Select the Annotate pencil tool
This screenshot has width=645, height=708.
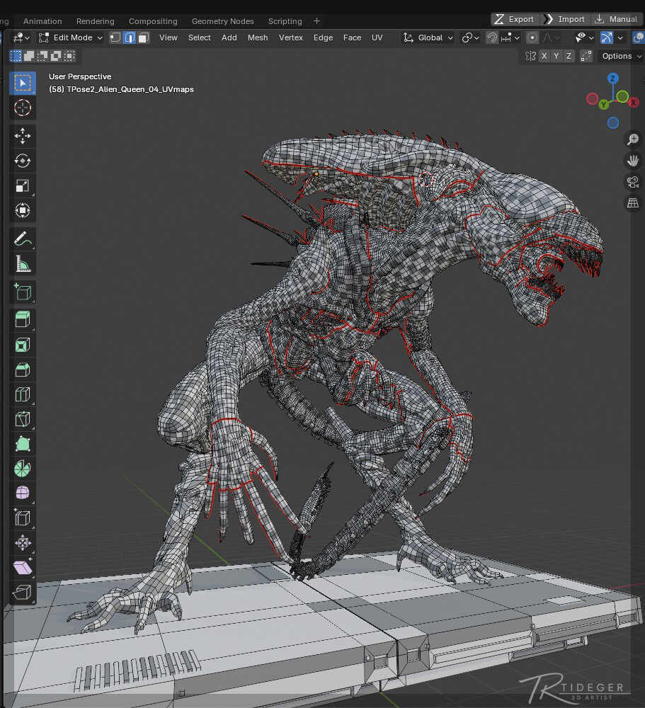[23, 239]
